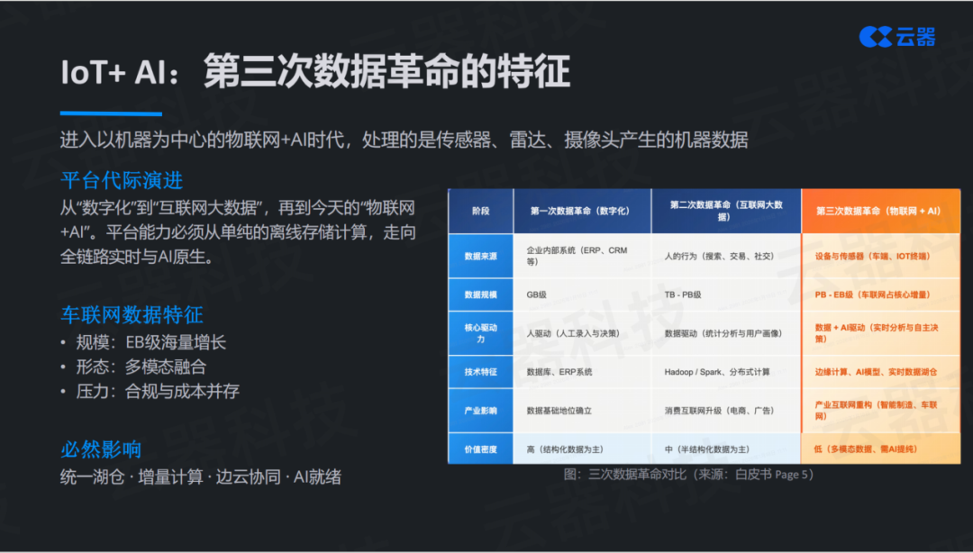Click cell "消费互联网升级（电商、广告）"
The height and width of the screenshot is (553, 973).
pyautogui.click(x=726, y=411)
